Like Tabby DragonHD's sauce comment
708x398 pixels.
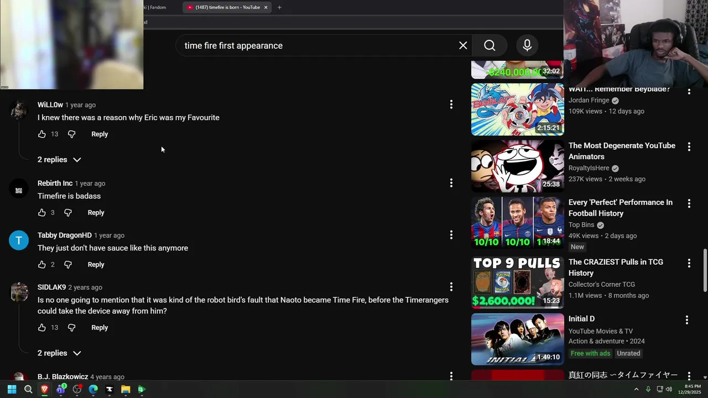[x=42, y=265]
